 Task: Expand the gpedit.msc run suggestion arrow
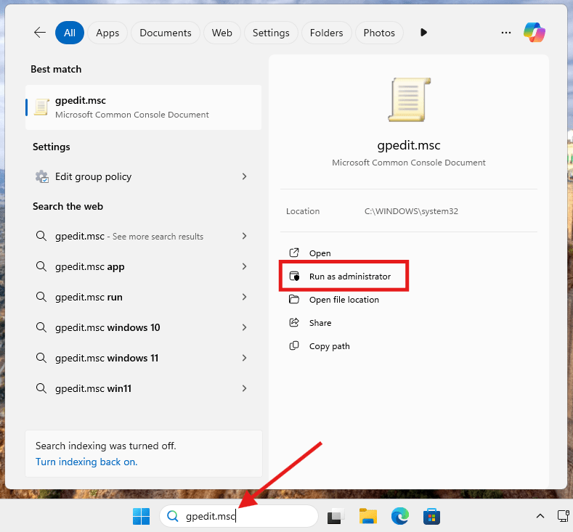click(245, 297)
